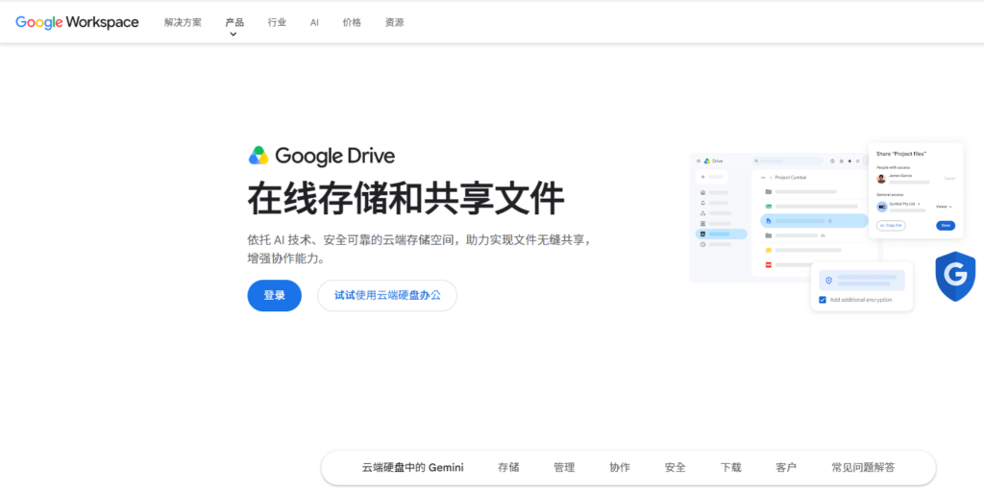
Task: Click the red PDF file icon
Action: pos(769,264)
